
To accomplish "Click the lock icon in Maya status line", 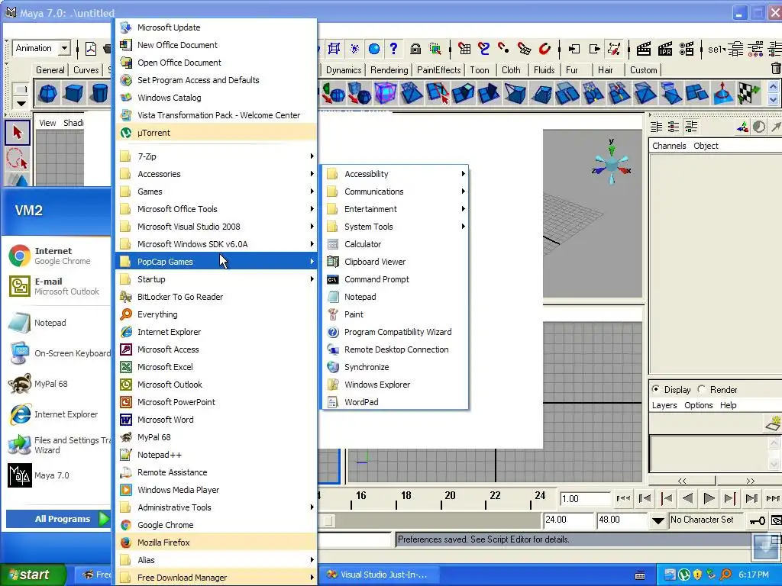I will (x=415, y=48).
